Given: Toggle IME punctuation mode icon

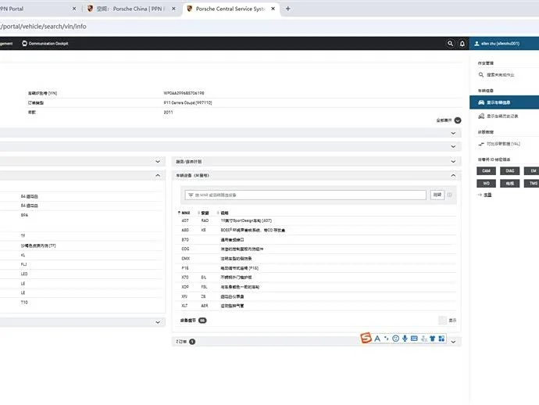Looking at the screenshot, I should [x=387, y=339].
